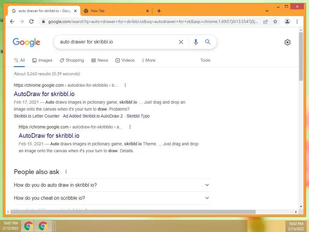Viewport: 309px width, 232px height.
Task: Click the vertical scrollbar thumb
Action: (301, 56)
